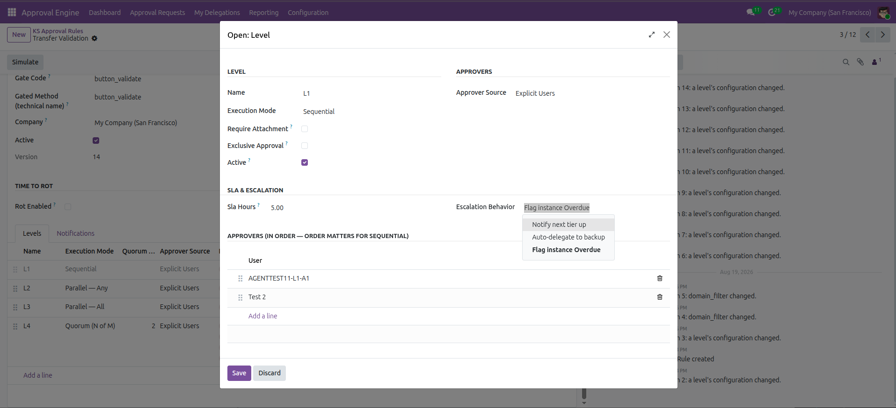Open the Test 2 user cell

[x=257, y=297]
